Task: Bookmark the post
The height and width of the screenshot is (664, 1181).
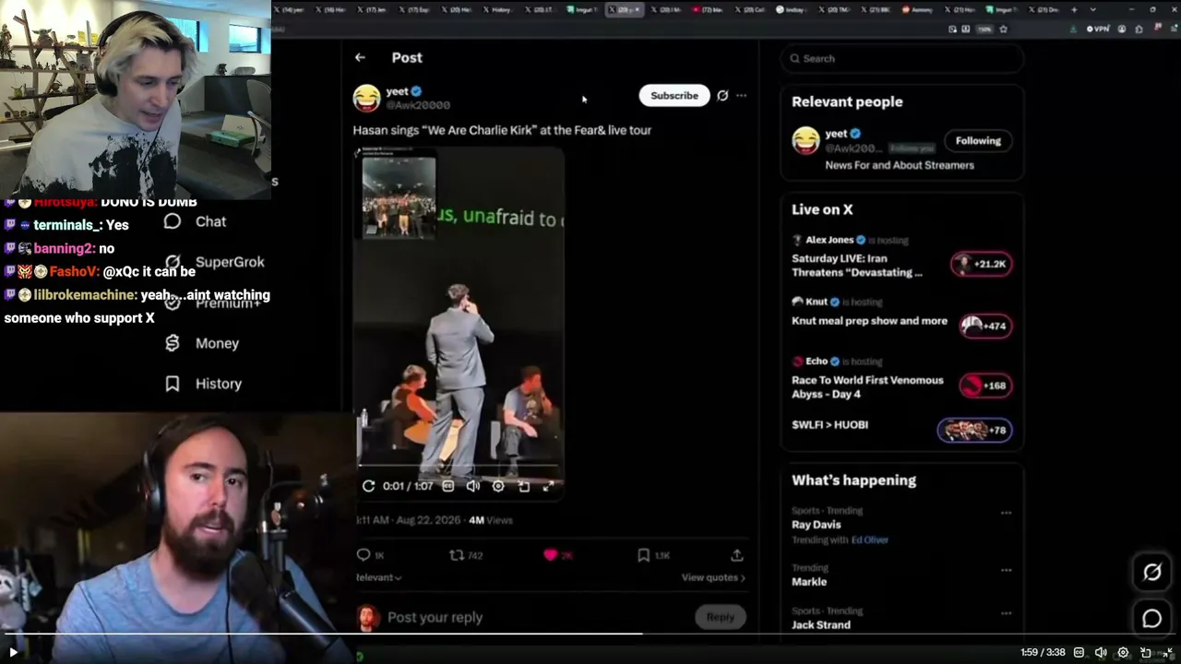Action: click(643, 555)
